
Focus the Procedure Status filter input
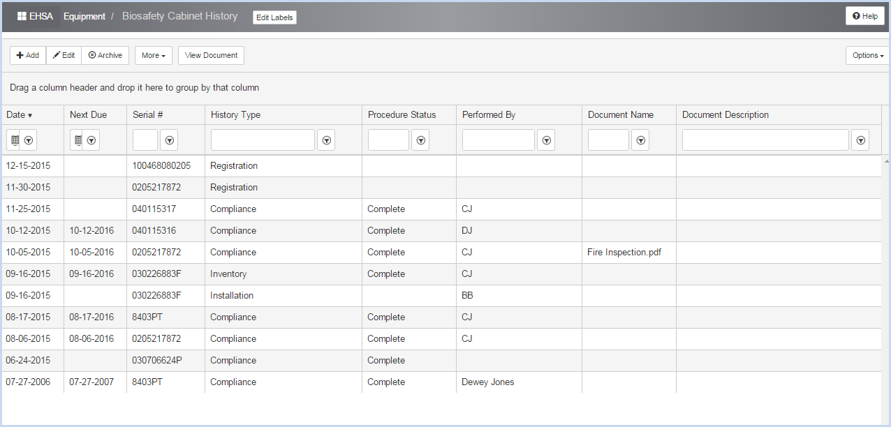(388, 140)
